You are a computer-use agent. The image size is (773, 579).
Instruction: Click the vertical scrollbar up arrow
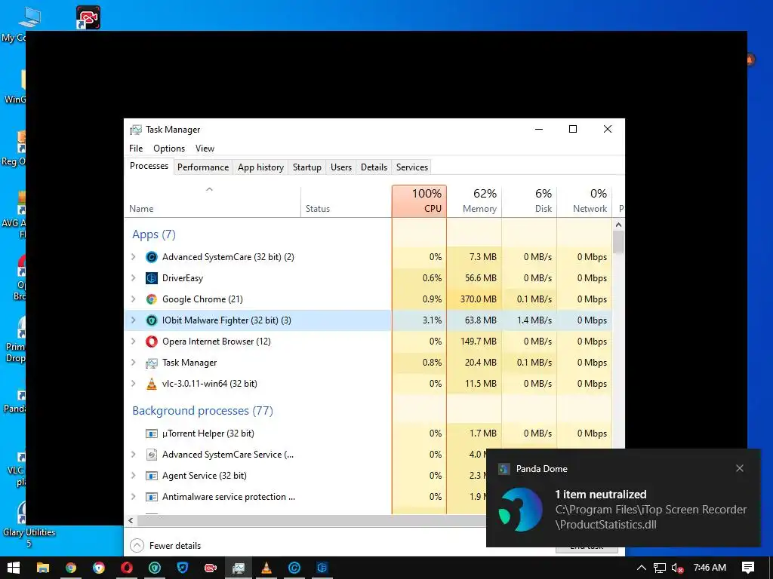tap(618, 225)
